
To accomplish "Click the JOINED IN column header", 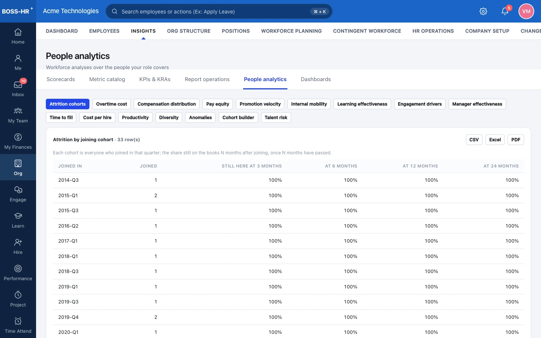I will click(x=70, y=166).
